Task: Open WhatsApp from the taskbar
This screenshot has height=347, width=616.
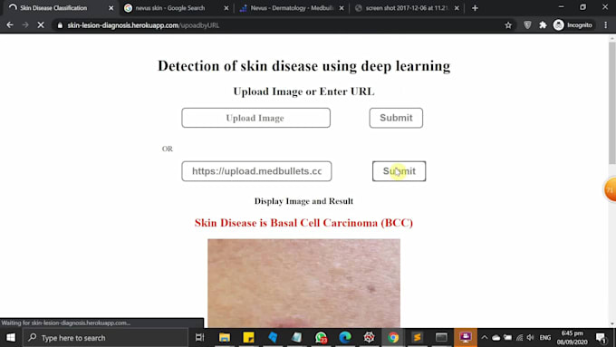Action: pos(321,338)
